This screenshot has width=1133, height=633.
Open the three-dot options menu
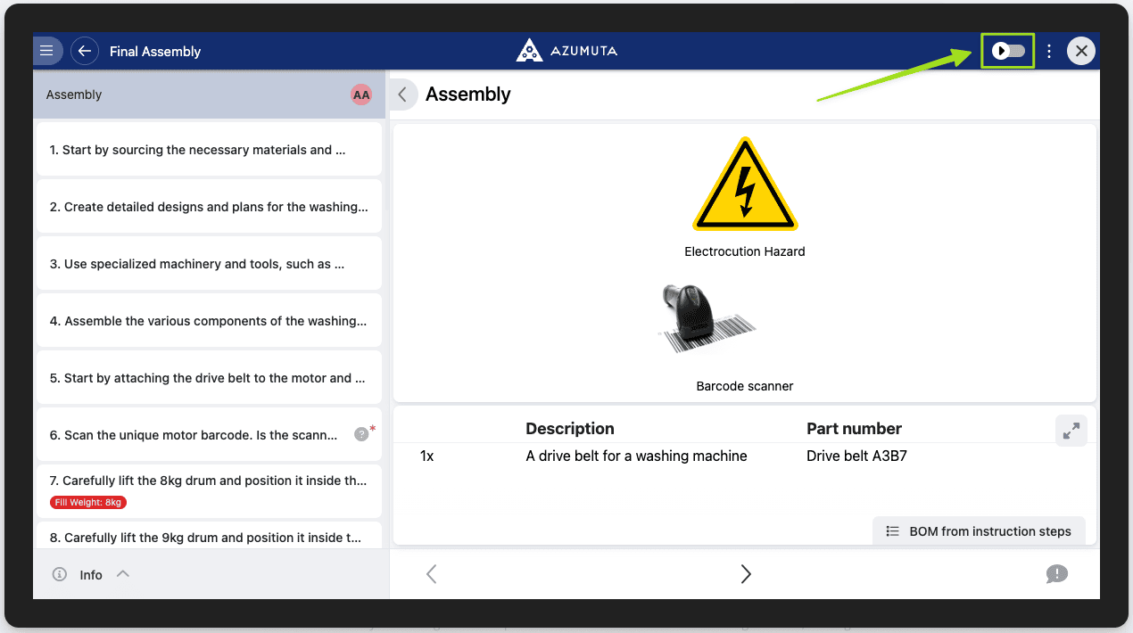[1049, 52]
